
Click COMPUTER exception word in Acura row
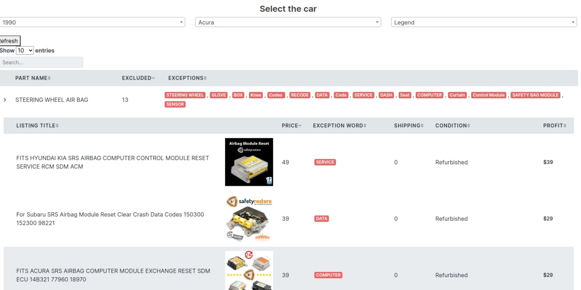328,275
